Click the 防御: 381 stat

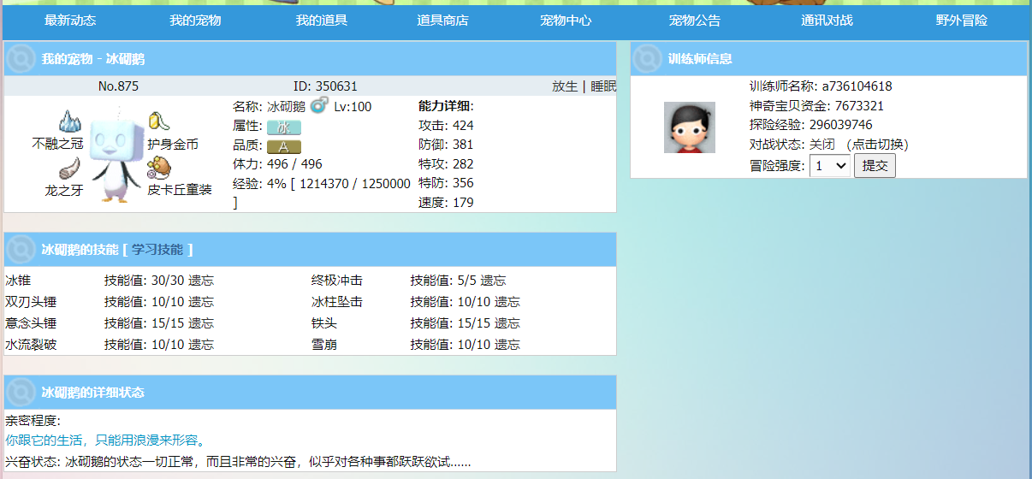click(446, 145)
